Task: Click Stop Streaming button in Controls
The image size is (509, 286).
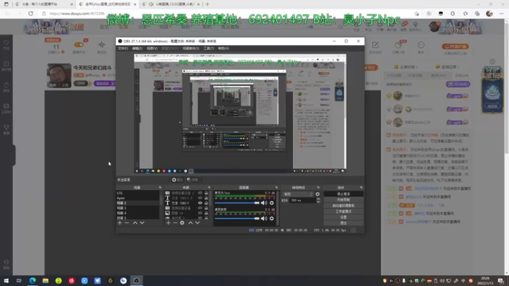Action: (344, 194)
